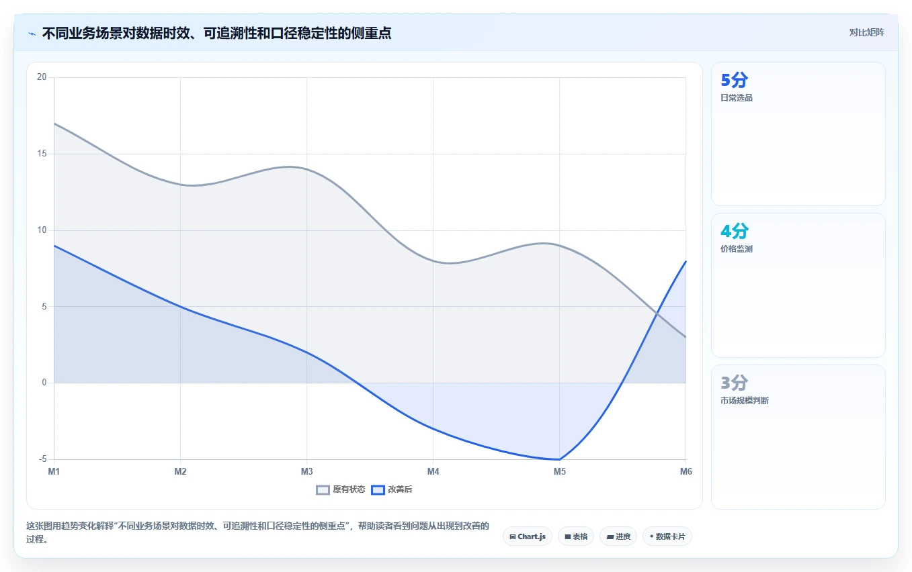912x572 pixels.
Task: Click the -5 y-axis label
Action: [42, 459]
